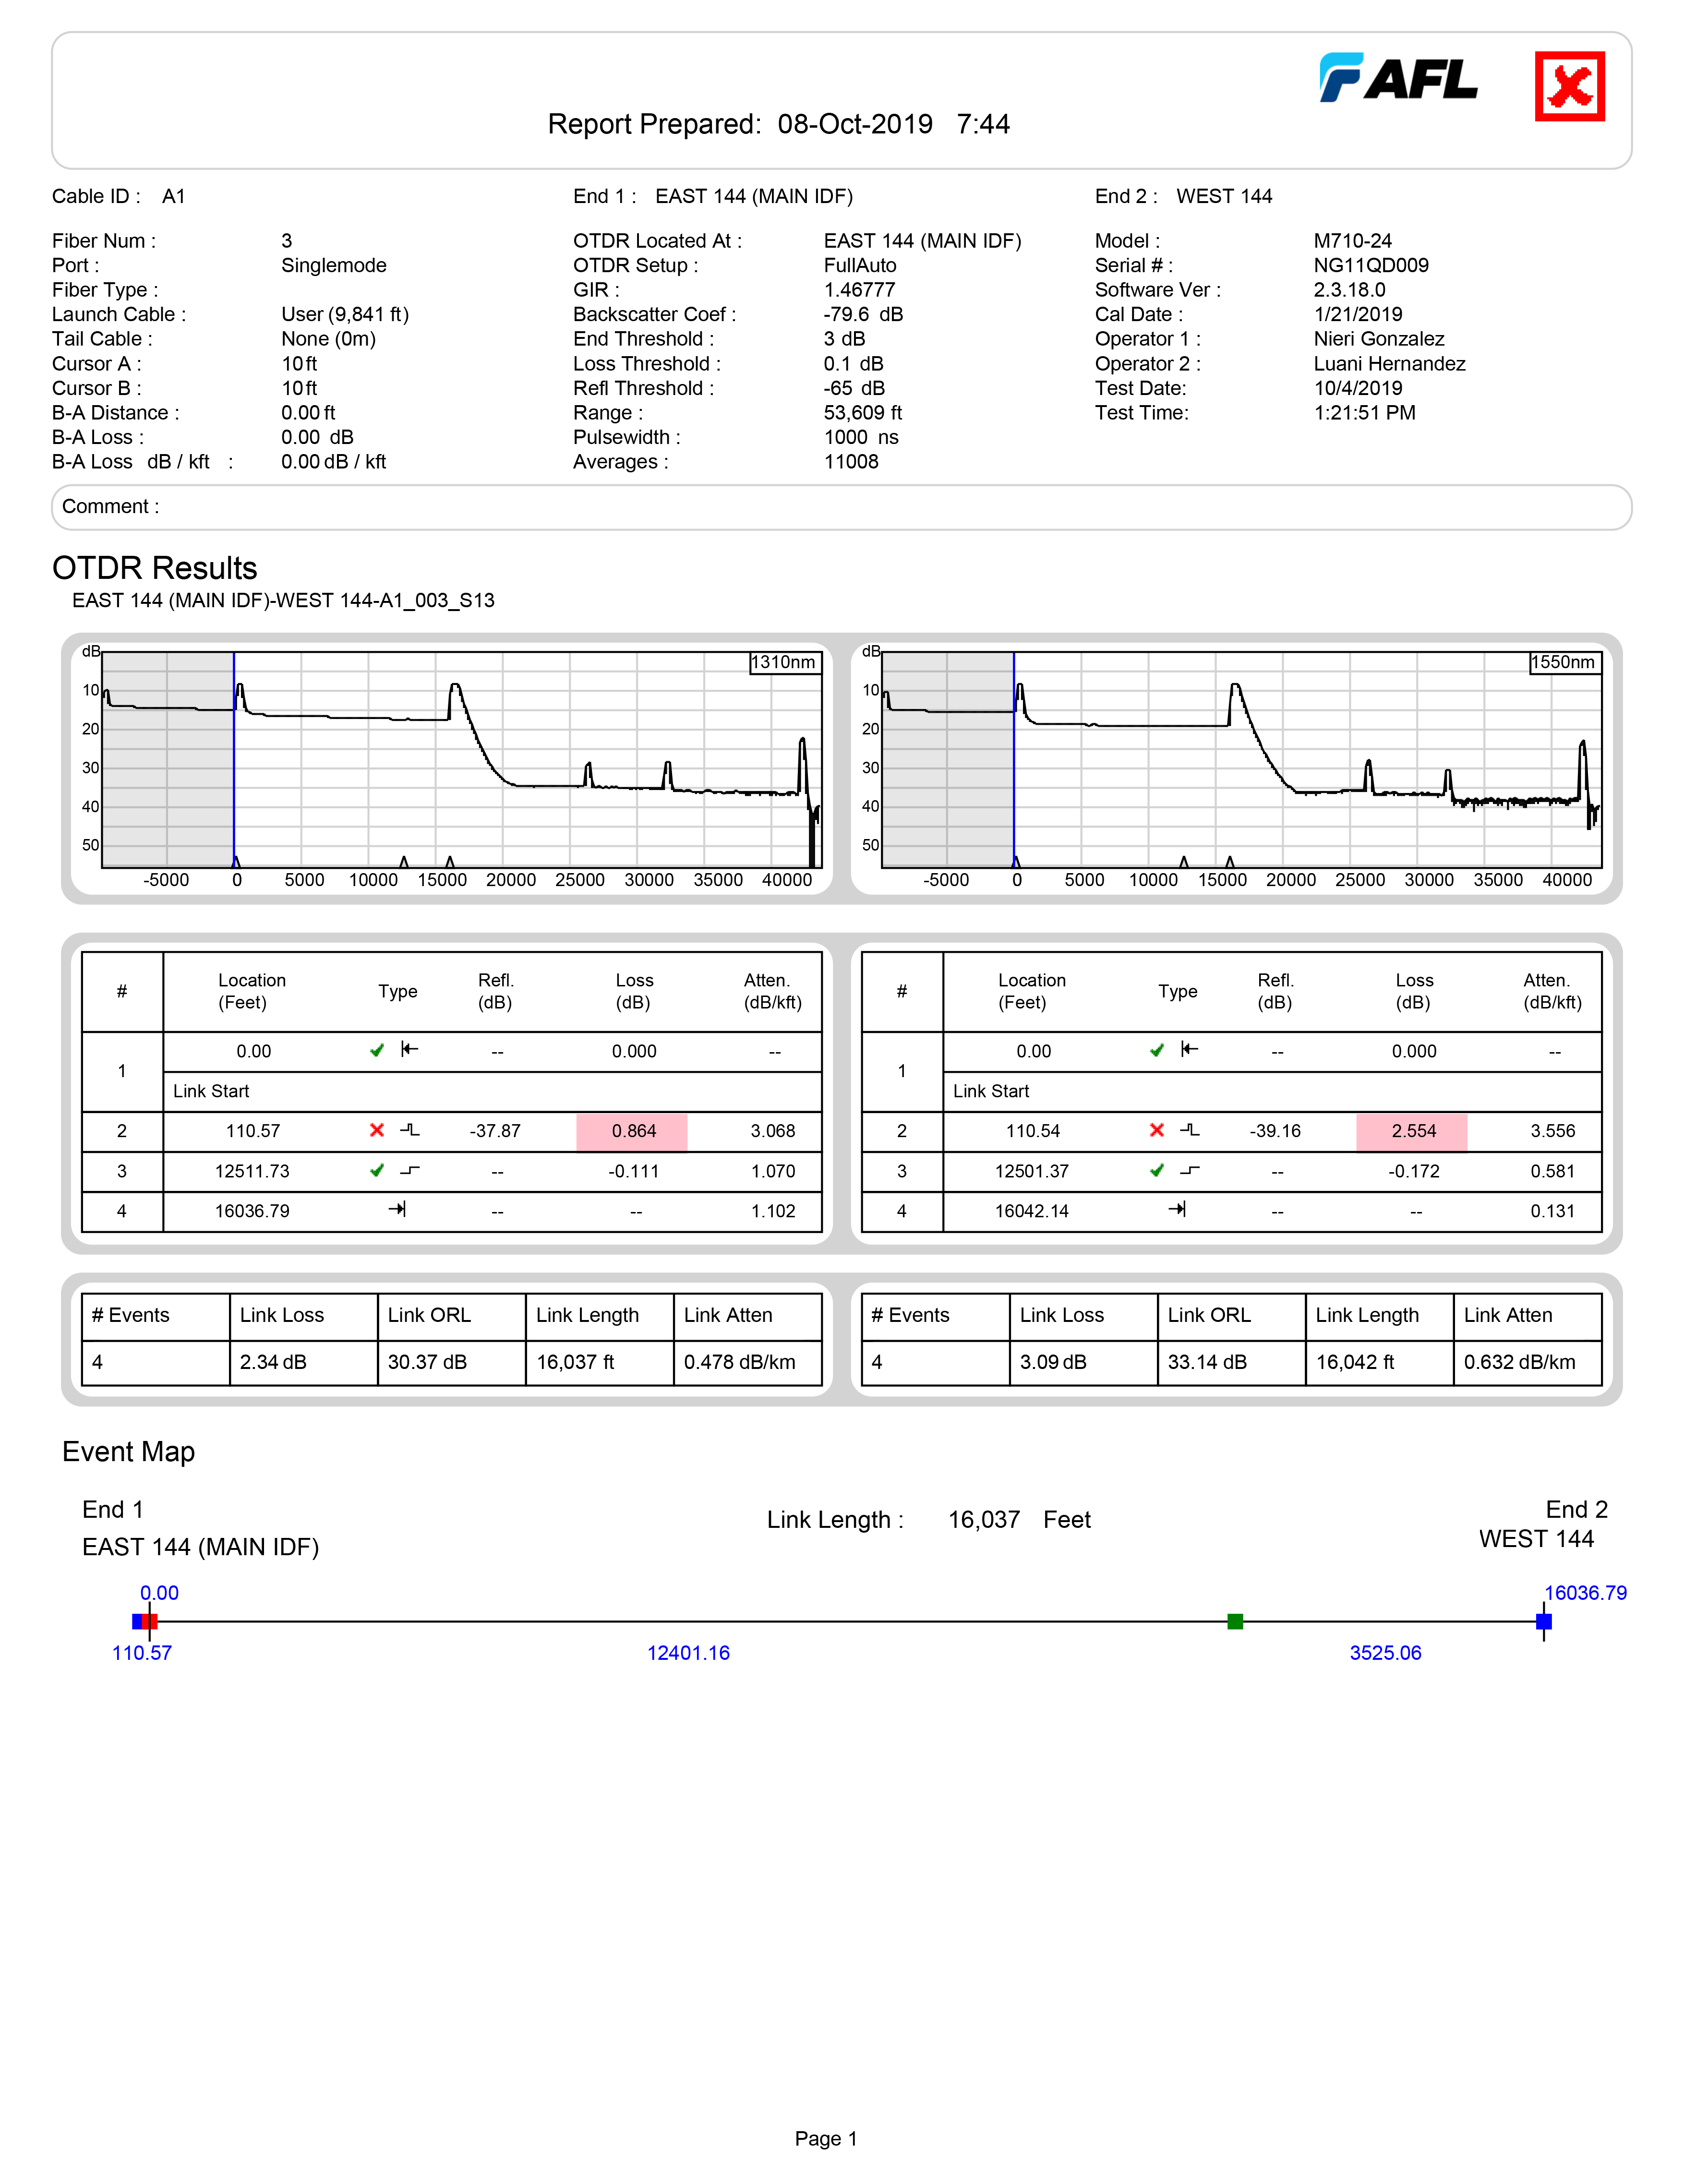Click the gain event icon in 1550nm event 3

(1189, 1170)
